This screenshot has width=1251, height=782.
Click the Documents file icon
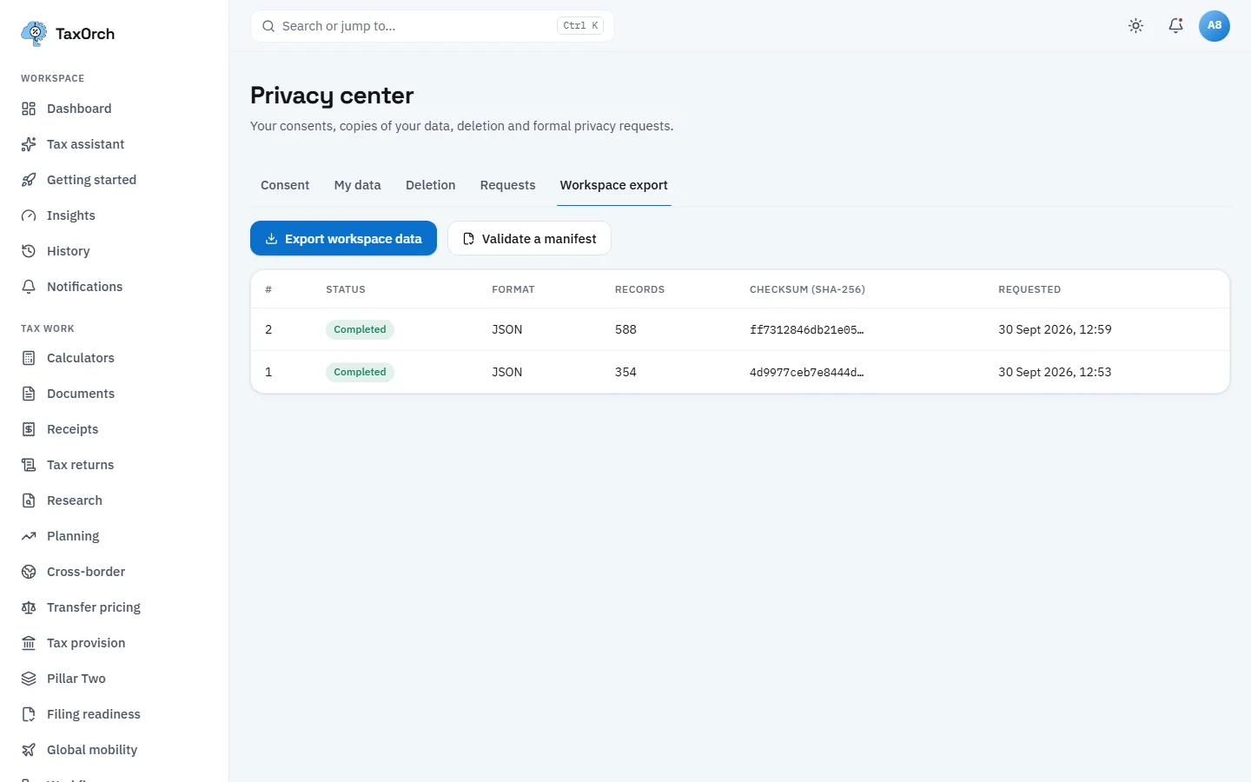(x=29, y=394)
